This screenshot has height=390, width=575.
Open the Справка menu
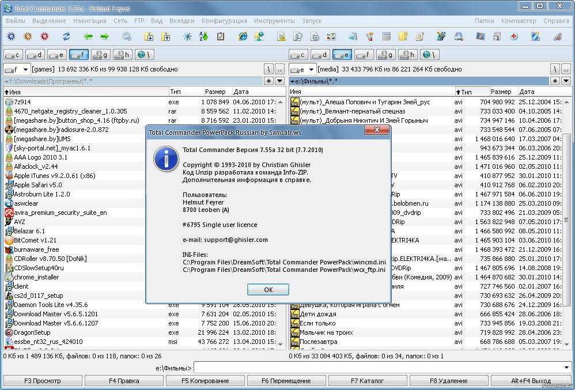pos(557,21)
